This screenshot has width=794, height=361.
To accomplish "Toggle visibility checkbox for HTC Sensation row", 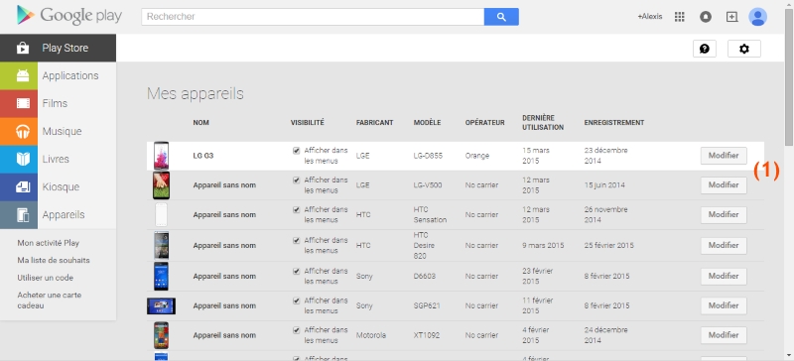I will click(x=296, y=209).
